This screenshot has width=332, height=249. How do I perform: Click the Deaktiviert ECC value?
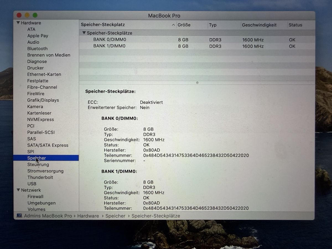coord(151,102)
